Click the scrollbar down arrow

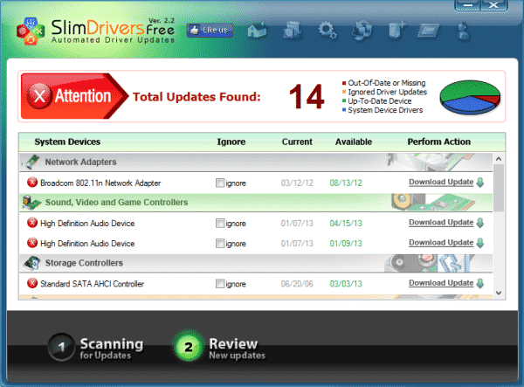(499, 293)
